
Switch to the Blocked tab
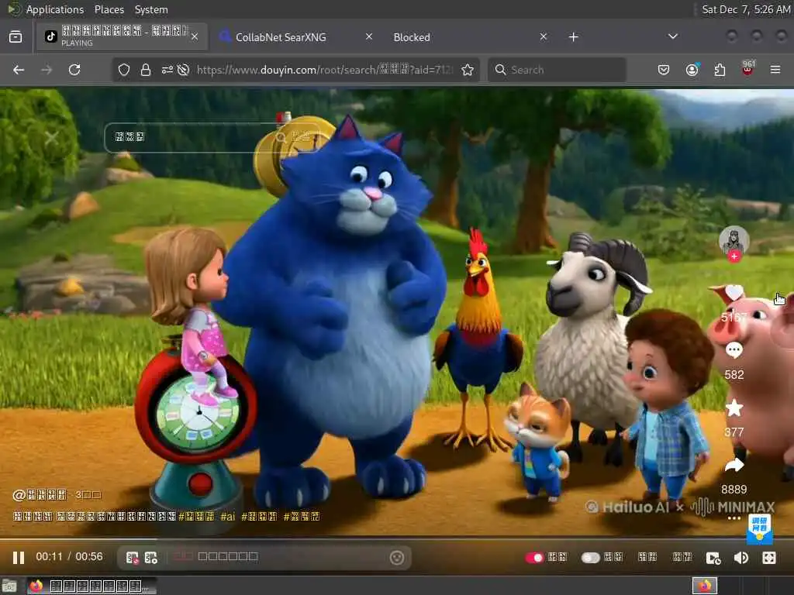[x=412, y=37]
